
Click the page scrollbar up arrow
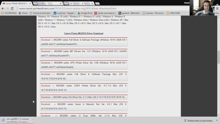tap(219, 17)
